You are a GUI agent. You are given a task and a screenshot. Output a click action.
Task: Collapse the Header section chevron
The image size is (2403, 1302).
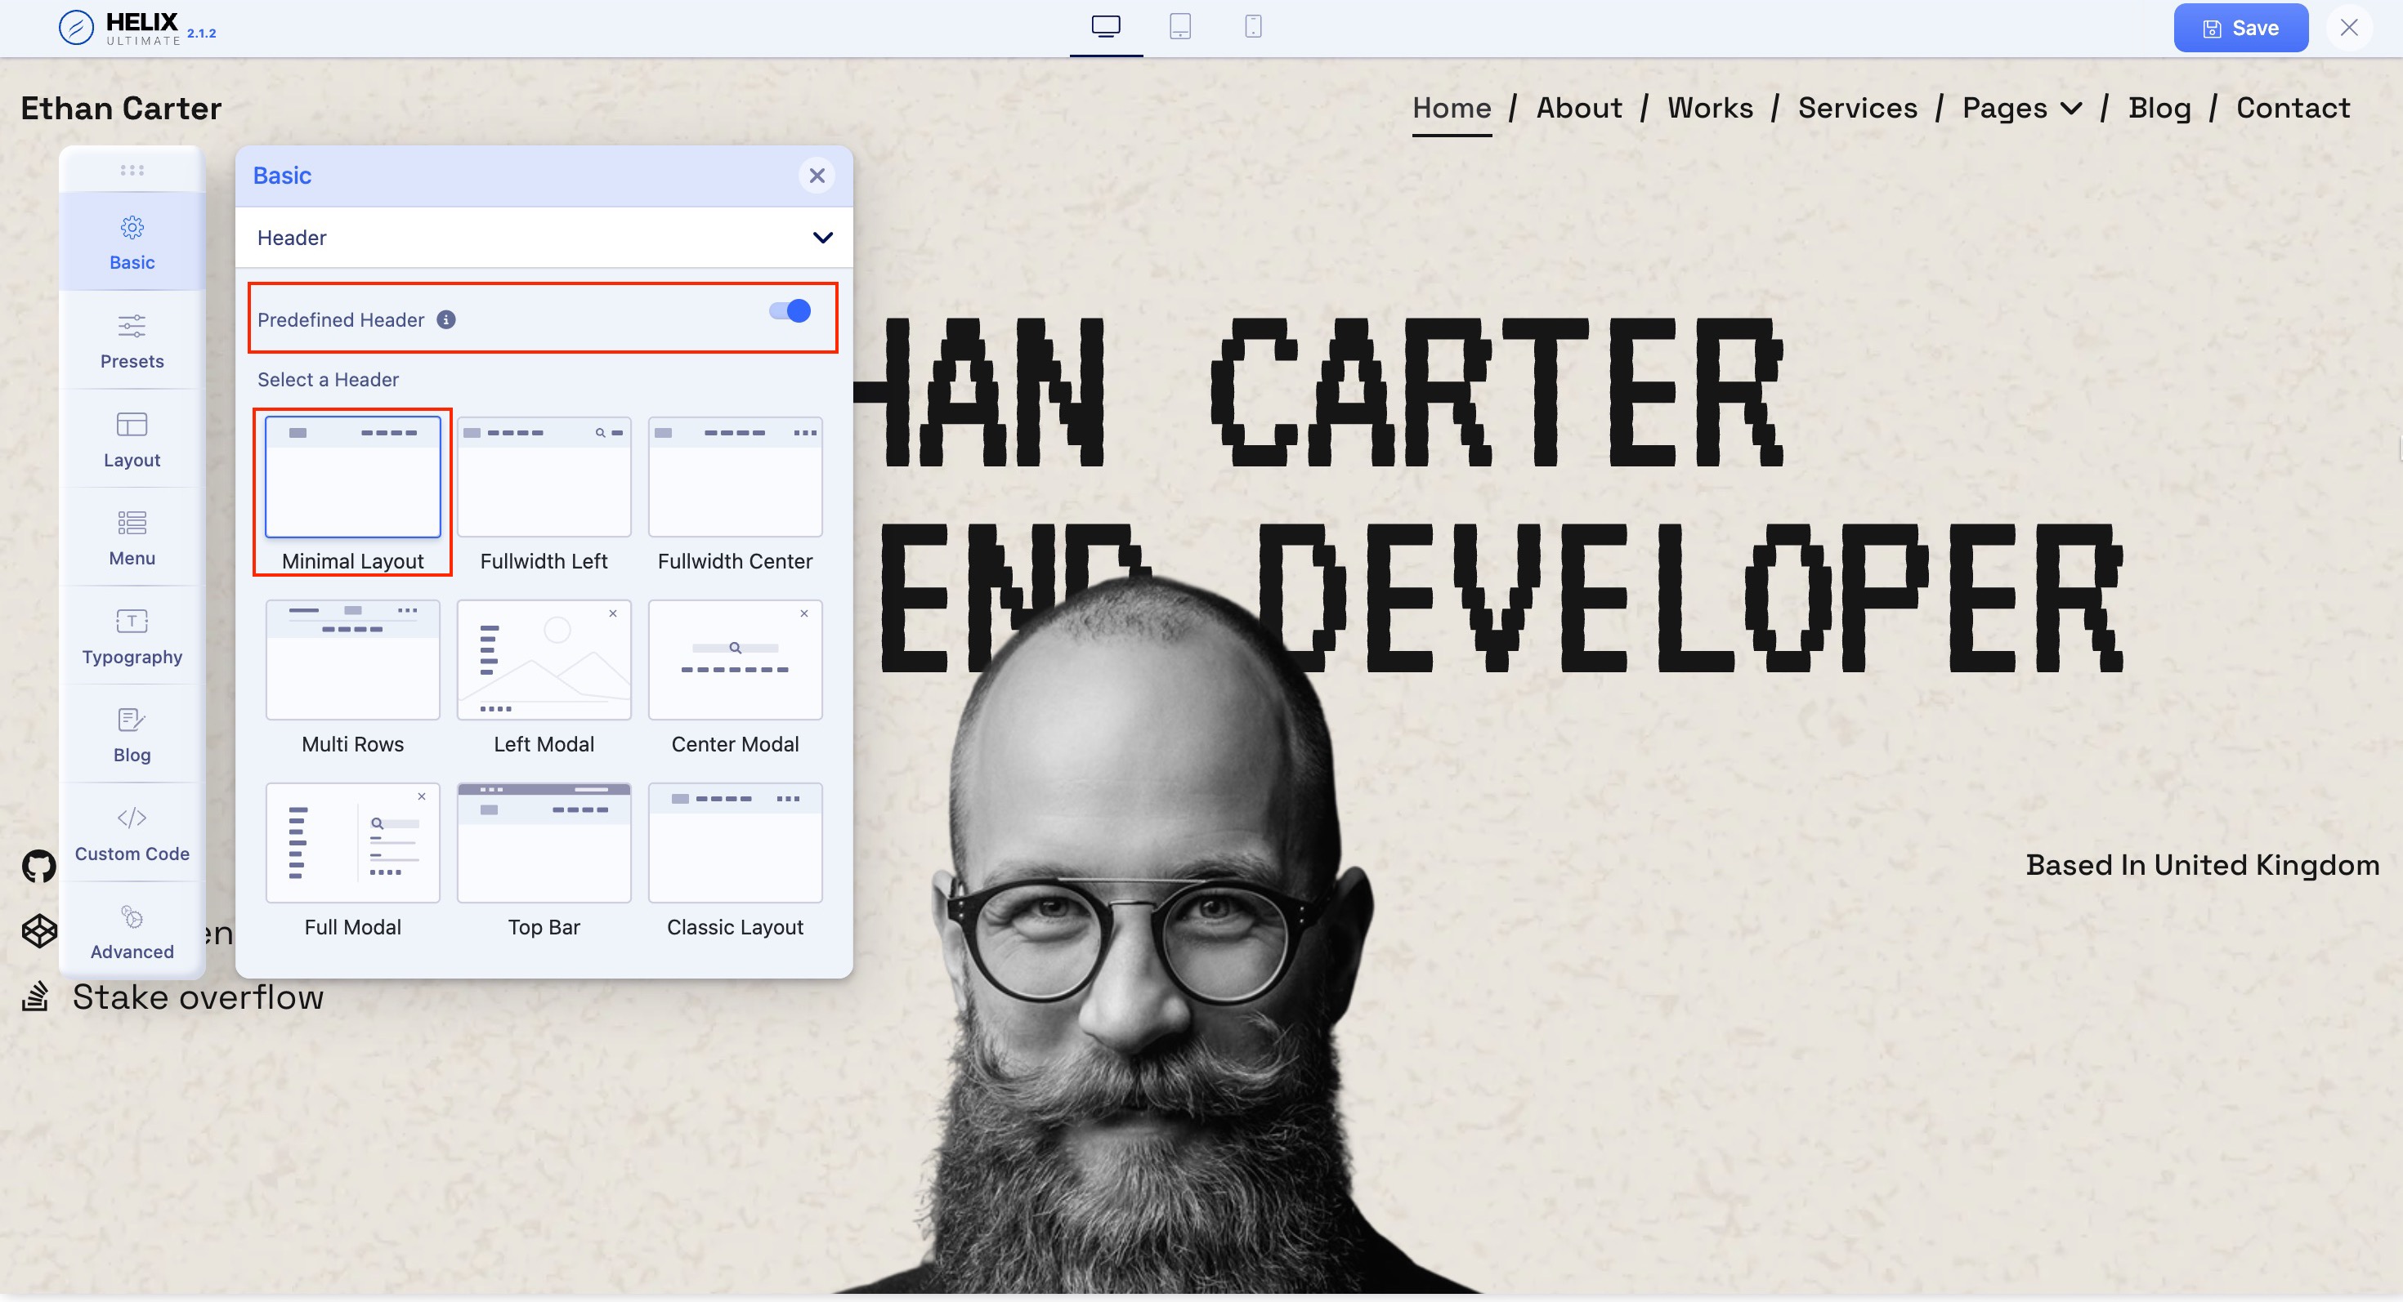coord(821,238)
